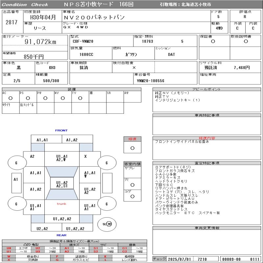Select the note フロントガラス飛石キズ
Image resolution: width=263 pixels, height=263 pixels.
coord(175,171)
